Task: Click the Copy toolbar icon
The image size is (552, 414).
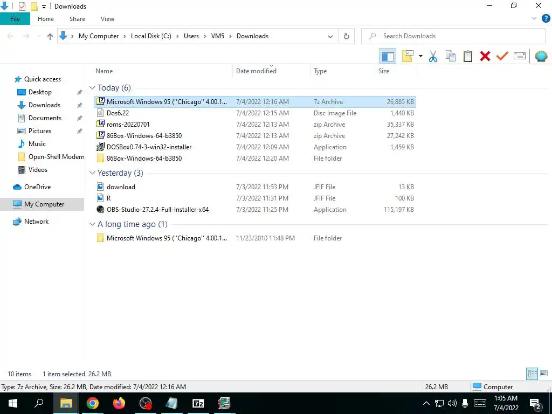Action: [x=451, y=56]
